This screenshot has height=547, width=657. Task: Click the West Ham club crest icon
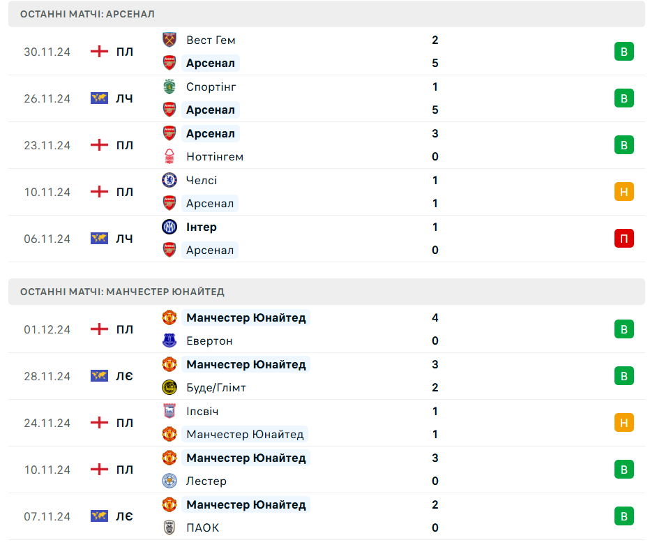point(169,40)
